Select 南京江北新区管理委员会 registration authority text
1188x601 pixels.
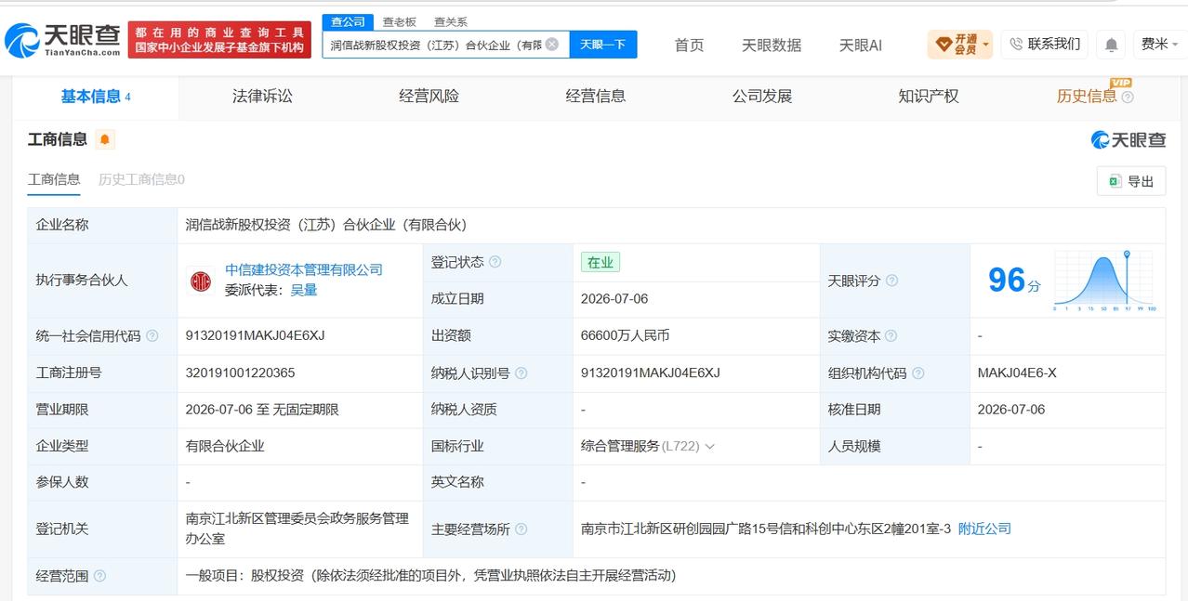pyautogui.click(x=297, y=529)
